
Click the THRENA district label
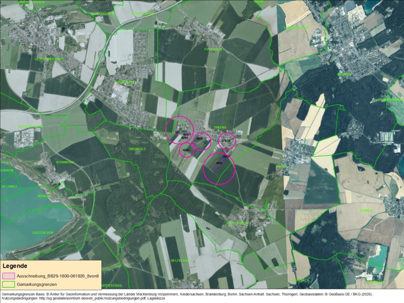(x=220, y=127)
